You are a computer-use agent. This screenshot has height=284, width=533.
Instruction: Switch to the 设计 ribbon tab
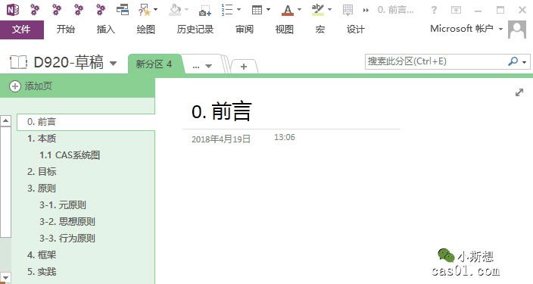356,30
